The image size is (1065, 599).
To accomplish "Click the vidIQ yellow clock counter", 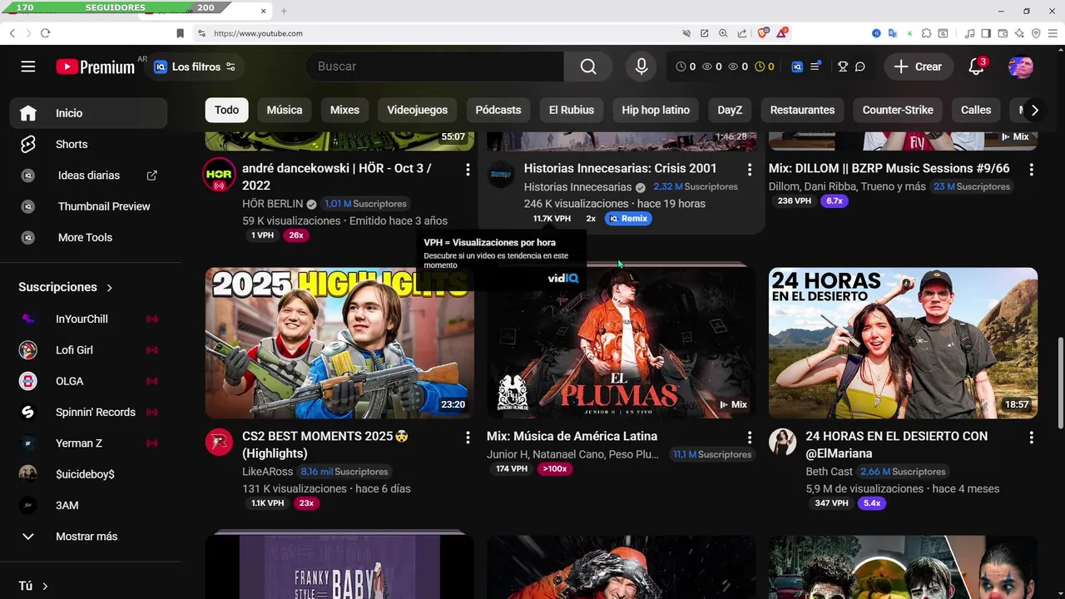I will [765, 67].
